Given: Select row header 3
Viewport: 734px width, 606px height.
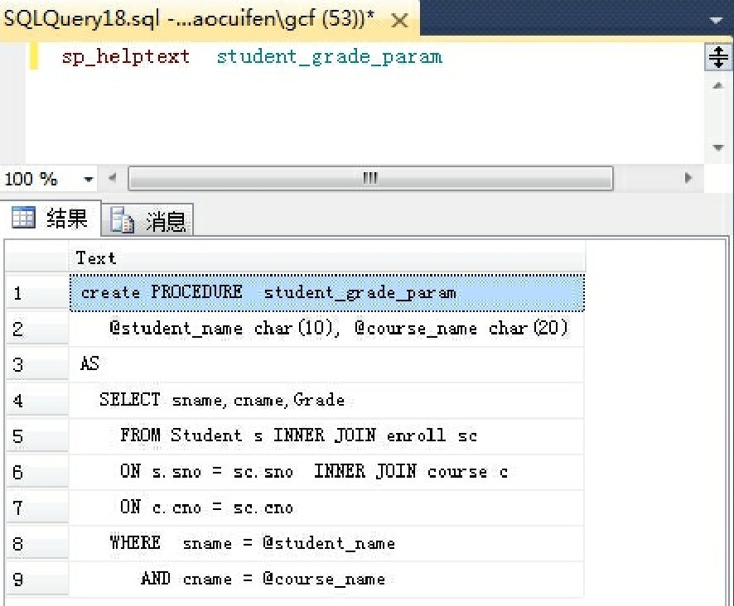Looking at the screenshot, I should tap(37, 364).
